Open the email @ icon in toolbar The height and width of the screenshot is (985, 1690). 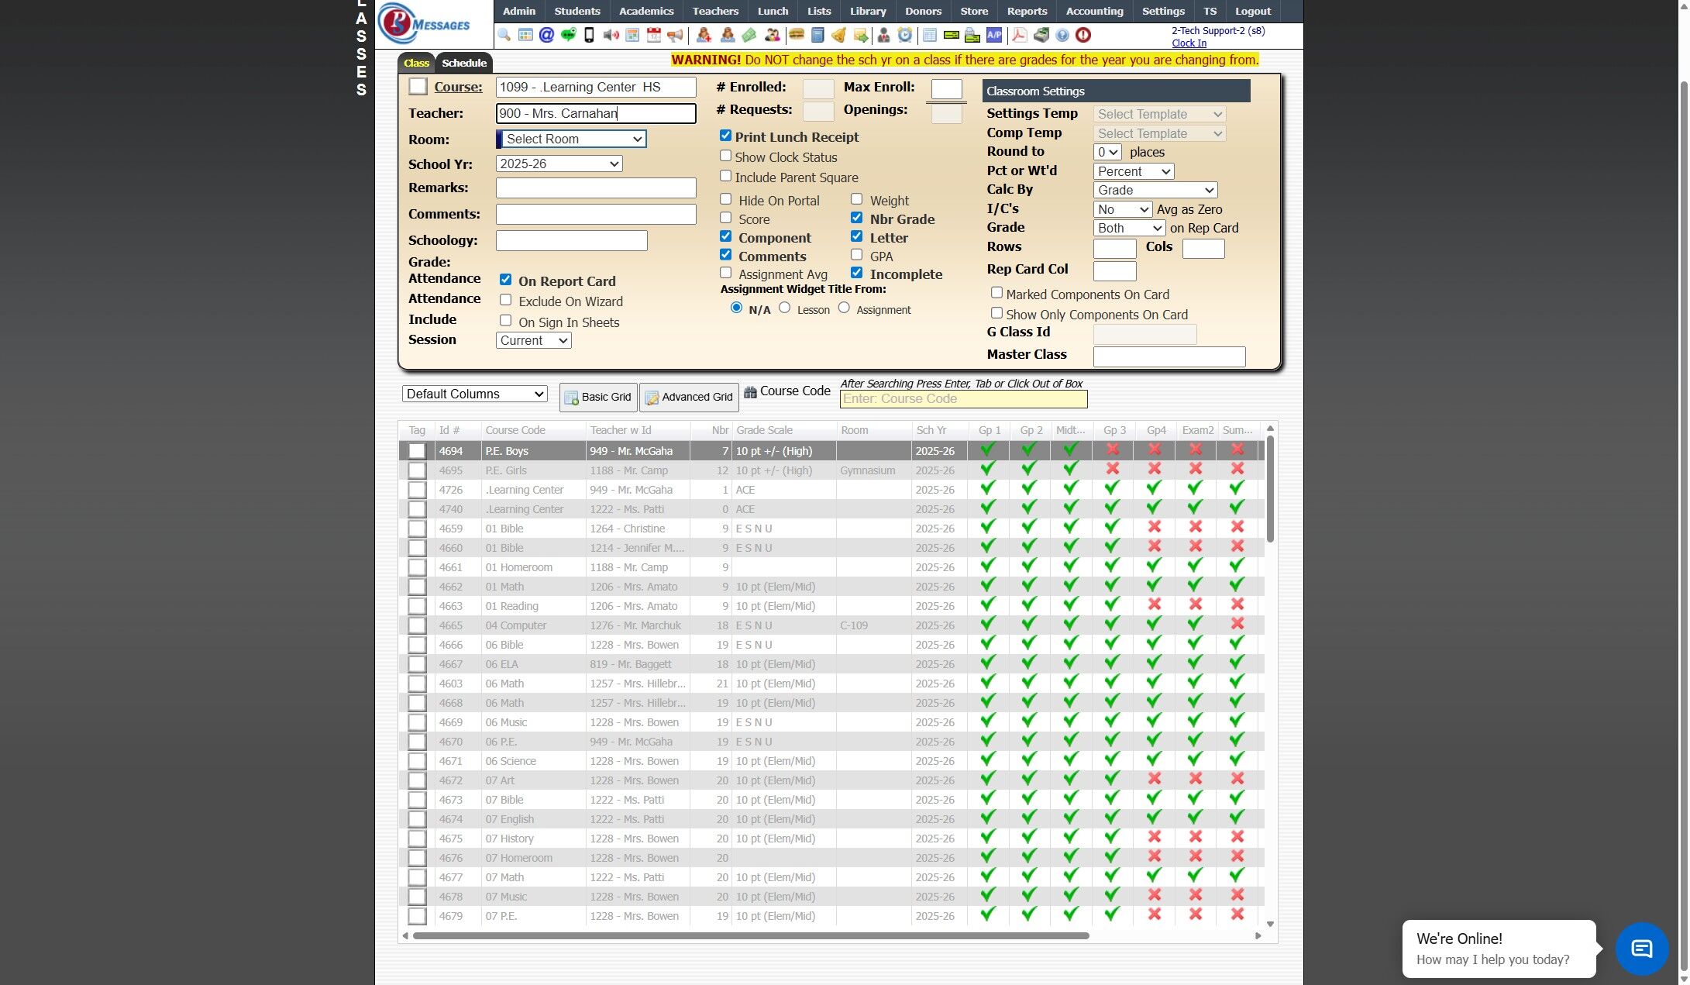pos(546,35)
